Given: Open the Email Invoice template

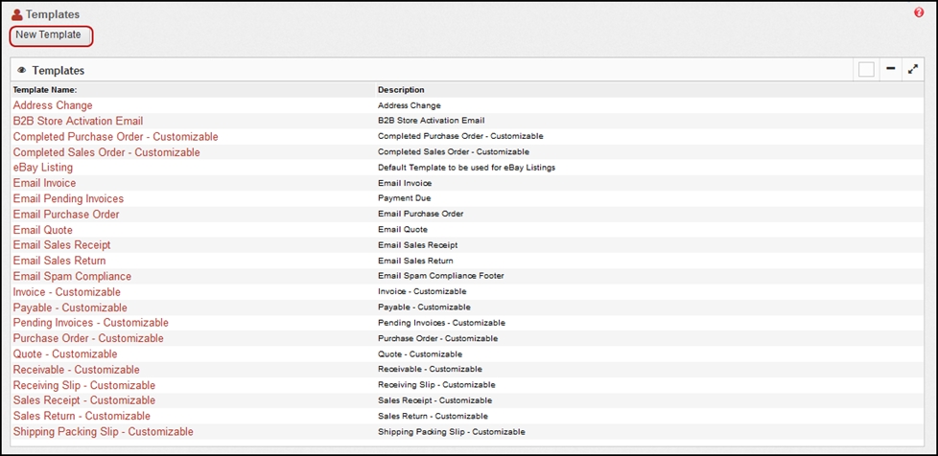Looking at the screenshot, I should click(44, 183).
